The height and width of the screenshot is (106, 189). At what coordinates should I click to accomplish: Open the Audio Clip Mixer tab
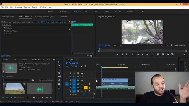click(45, 17)
